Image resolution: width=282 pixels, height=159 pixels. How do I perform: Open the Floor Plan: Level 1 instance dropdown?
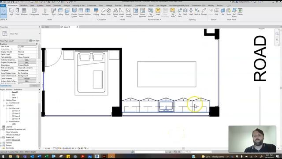(x=14, y=41)
